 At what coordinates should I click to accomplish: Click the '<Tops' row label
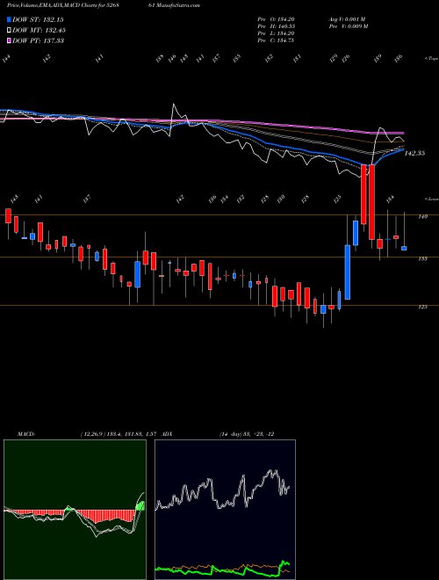431,59
